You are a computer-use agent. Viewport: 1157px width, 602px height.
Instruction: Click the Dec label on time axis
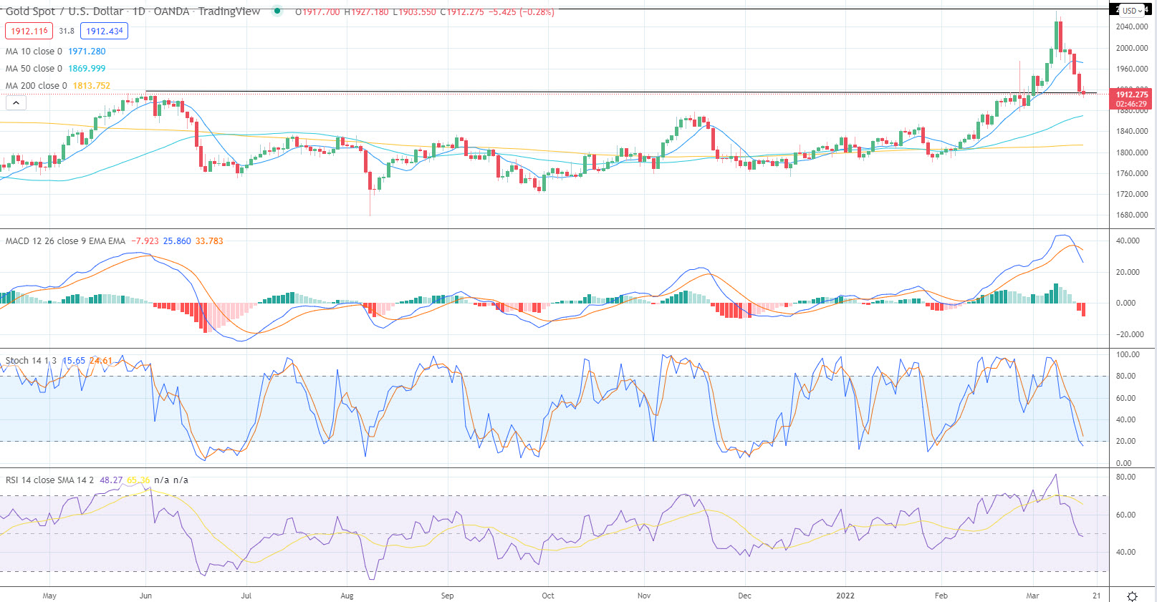click(744, 596)
